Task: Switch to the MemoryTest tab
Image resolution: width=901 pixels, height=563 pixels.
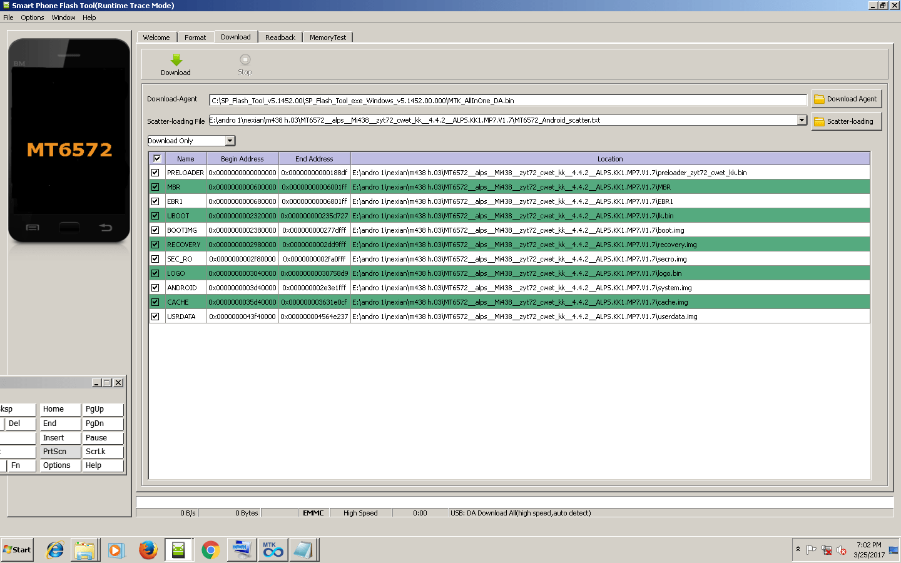Action: [328, 38]
